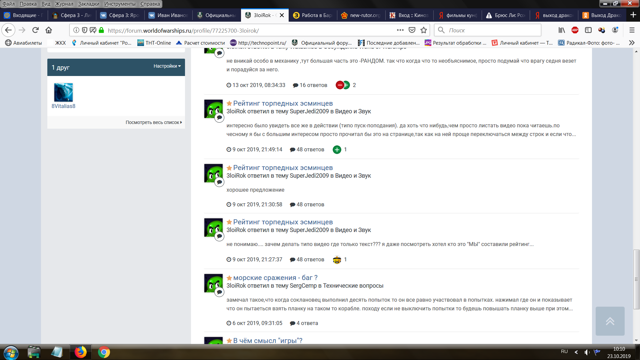Bookmark this page with star icon

(424, 30)
